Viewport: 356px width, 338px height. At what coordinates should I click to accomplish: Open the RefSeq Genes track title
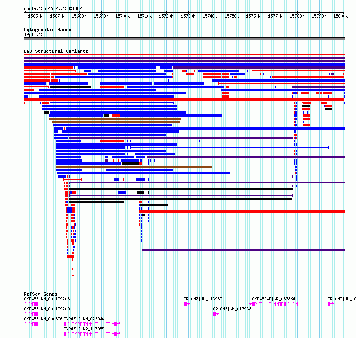coord(40,294)
